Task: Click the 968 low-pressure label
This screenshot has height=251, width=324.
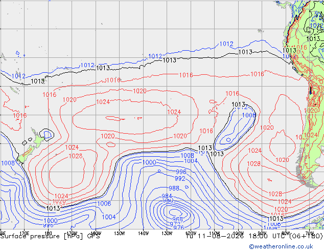Action: tap(177, 219)
